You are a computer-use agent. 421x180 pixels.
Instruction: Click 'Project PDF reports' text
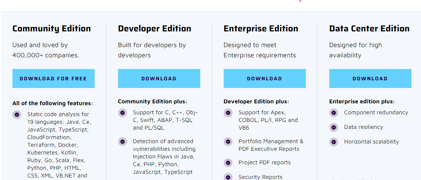tap(265, 162)
